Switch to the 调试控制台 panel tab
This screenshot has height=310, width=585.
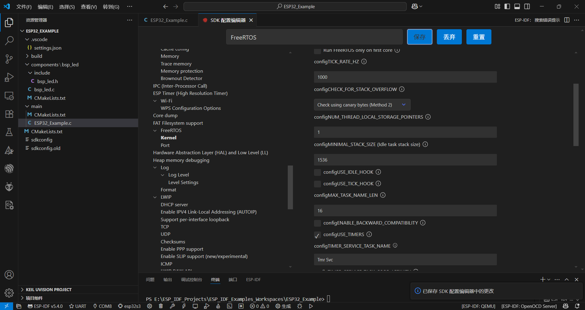(191, 280)
